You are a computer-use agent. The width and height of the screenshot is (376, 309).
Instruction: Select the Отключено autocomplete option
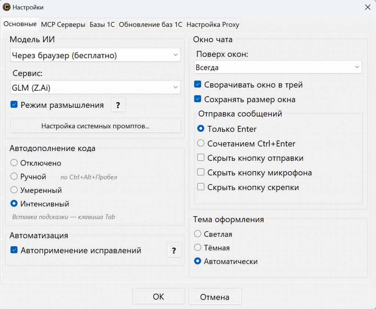[x=14, y=163]
